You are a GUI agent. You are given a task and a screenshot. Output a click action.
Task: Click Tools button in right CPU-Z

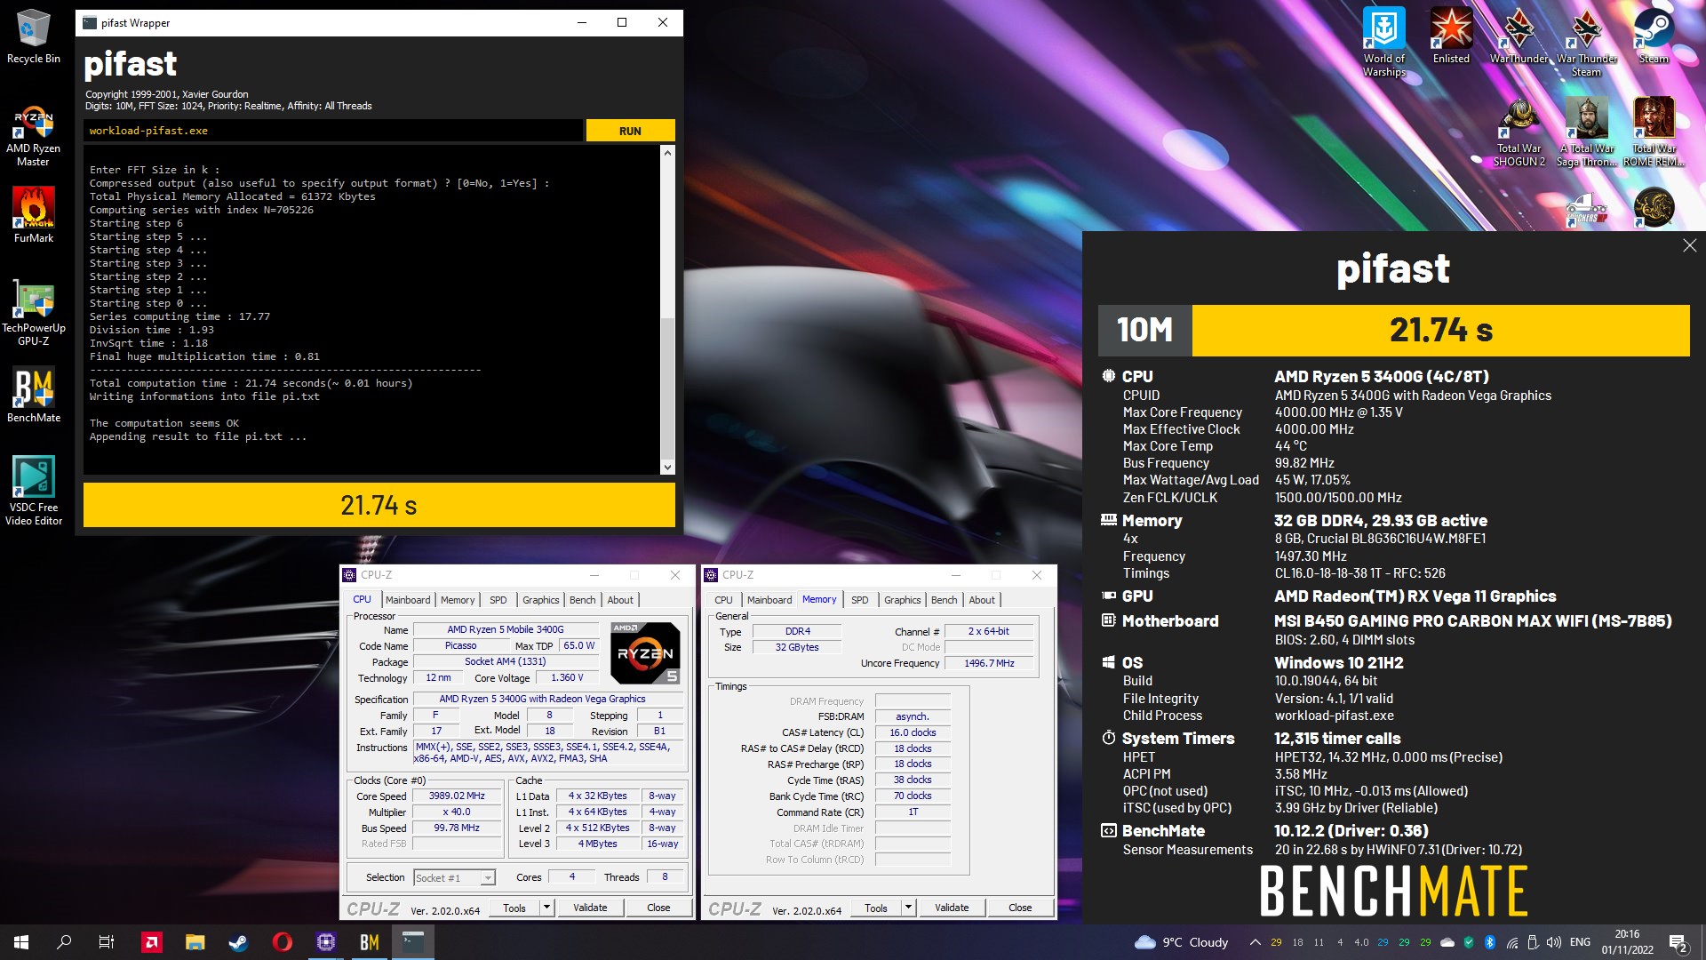[876, 908]
